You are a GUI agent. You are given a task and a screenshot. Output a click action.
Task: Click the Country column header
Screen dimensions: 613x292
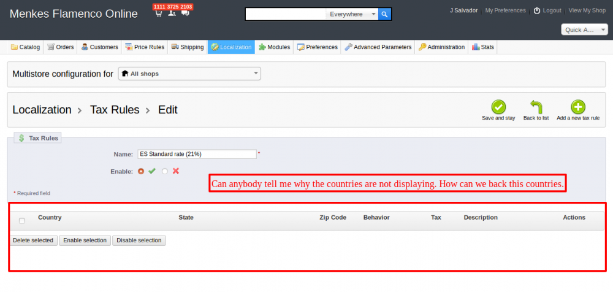50,217
